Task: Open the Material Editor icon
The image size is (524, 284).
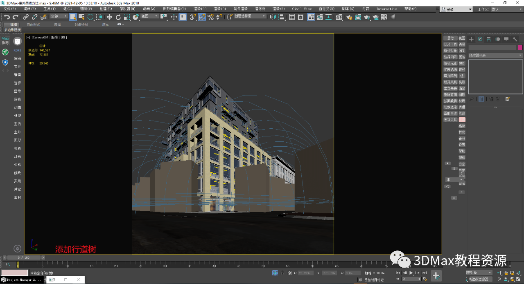Action: pyautogui.click(x=339, y=17)
